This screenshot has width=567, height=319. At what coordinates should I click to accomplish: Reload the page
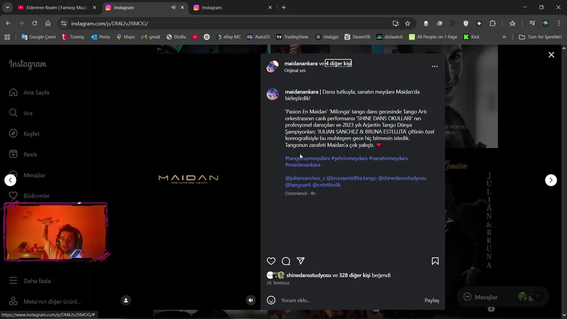35,23
